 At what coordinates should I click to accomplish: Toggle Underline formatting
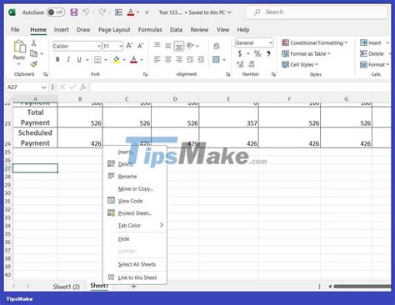[79, 59]
